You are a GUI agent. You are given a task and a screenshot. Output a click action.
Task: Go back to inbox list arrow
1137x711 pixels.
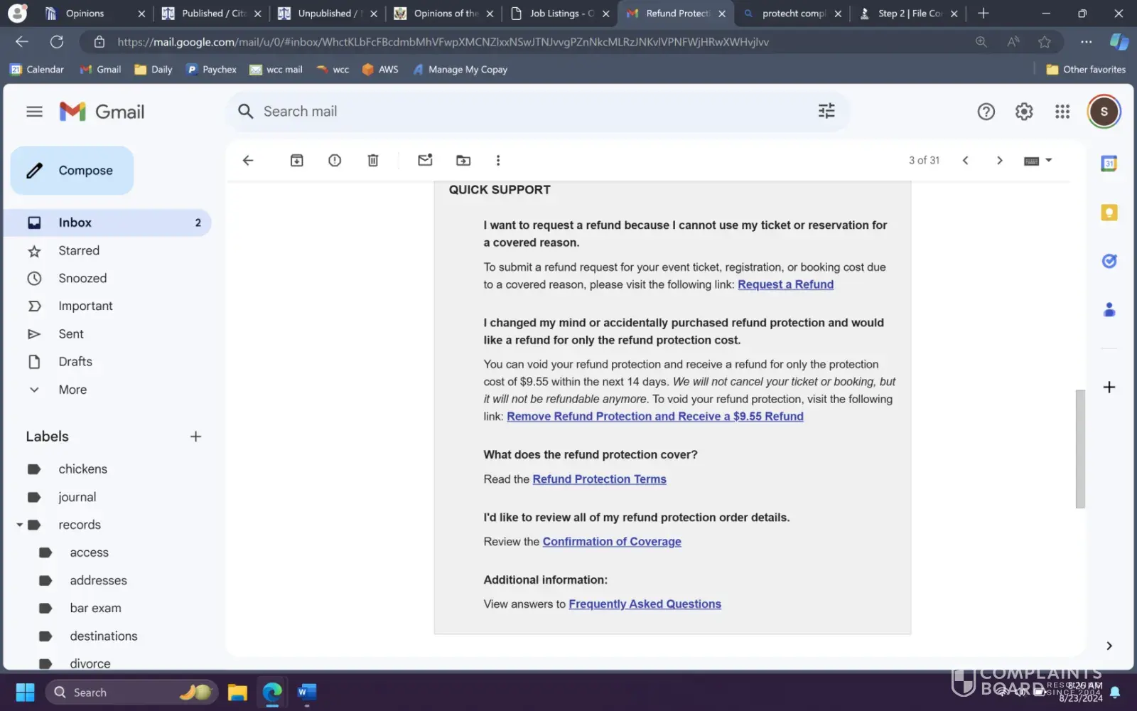coord(248,161)
